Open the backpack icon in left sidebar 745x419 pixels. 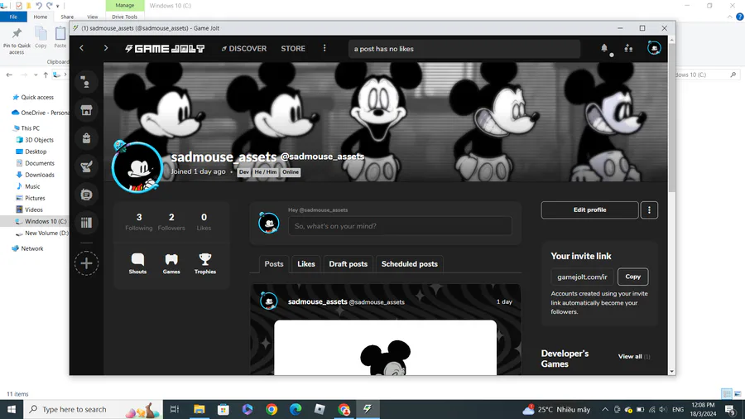point(86,138)
